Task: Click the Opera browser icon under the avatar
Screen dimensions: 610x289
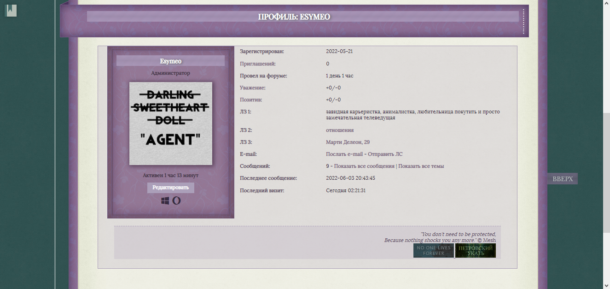Action: tap(176, 201)
